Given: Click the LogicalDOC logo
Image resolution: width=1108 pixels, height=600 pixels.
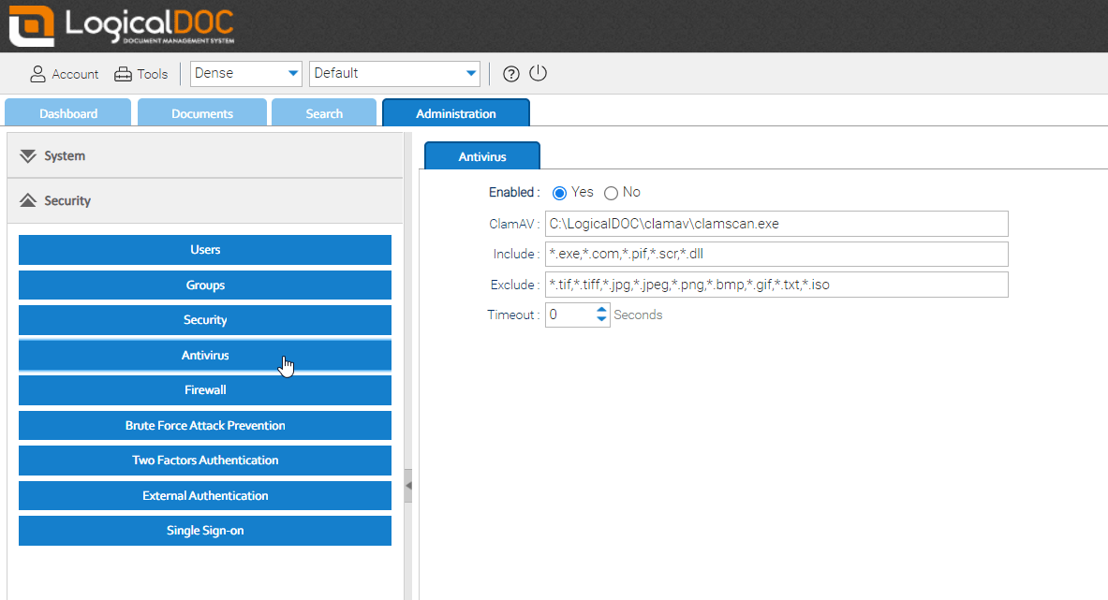Looking at the screenshot, I should 122,25.
